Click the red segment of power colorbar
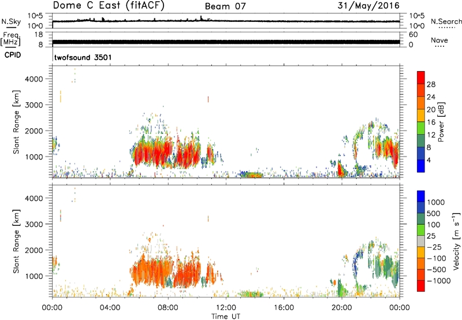The image size is (462, 320). (x=421, y=77)
